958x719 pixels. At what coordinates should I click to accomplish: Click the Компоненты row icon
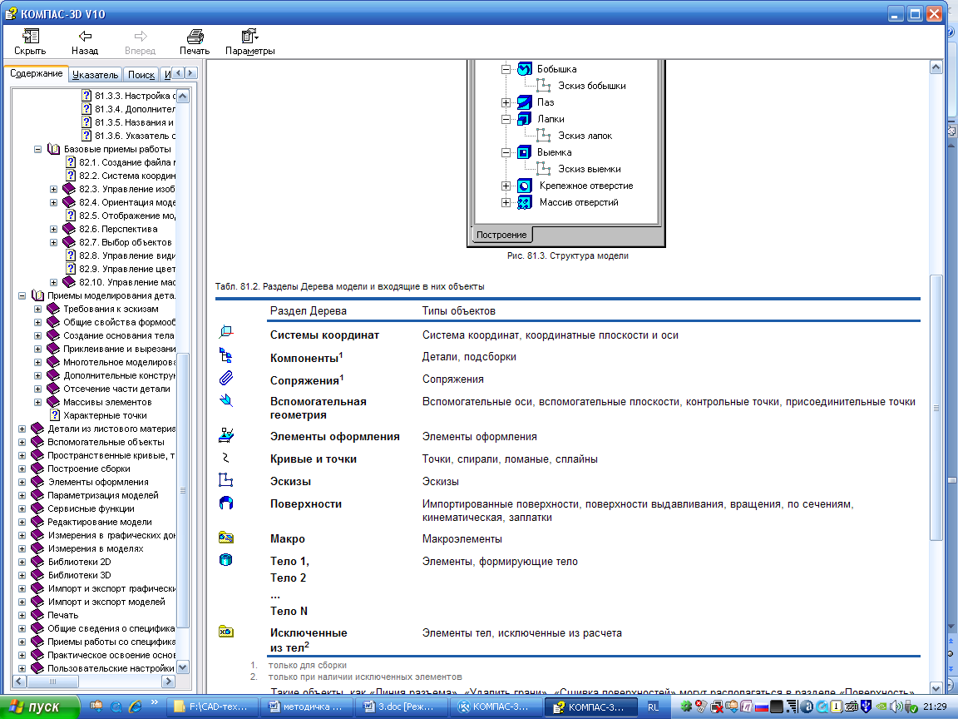click(x=226, y=355)
